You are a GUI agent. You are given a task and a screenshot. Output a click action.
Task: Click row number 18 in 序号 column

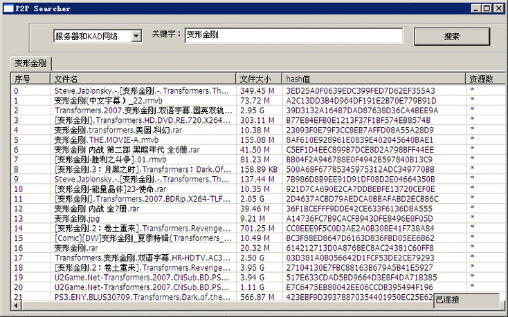click(x=19, y=267)
